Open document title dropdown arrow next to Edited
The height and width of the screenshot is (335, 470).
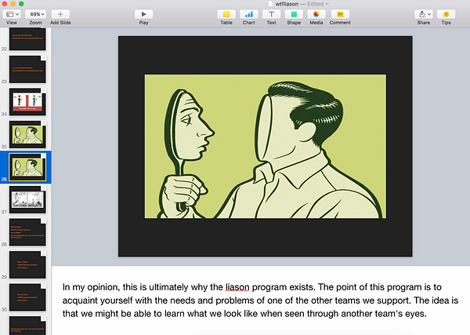pyautogui.click(x=327, y=4)
